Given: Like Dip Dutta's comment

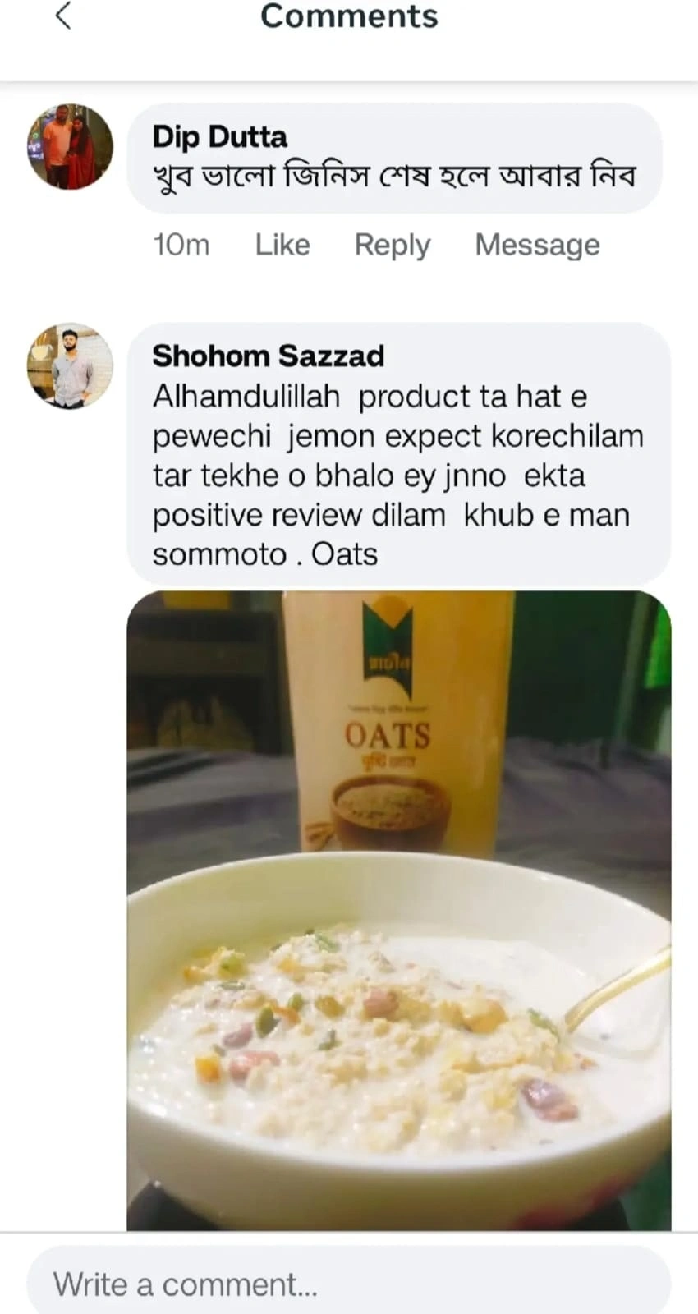Looking at the screenshot, I should [x=282, y=245].
